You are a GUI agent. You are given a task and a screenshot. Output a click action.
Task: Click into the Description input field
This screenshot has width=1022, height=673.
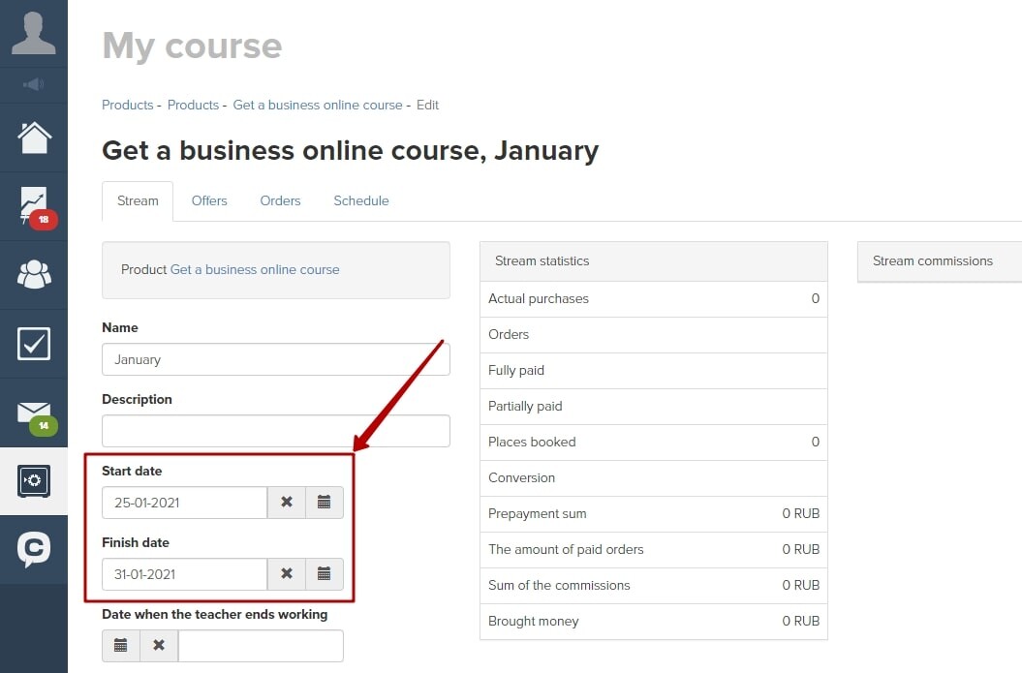[276, 431]
